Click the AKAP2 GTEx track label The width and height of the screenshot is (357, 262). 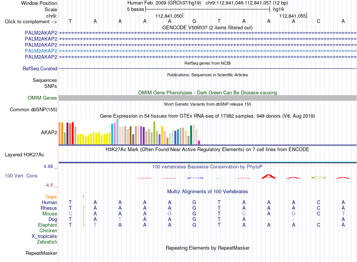tap(49, 132)
